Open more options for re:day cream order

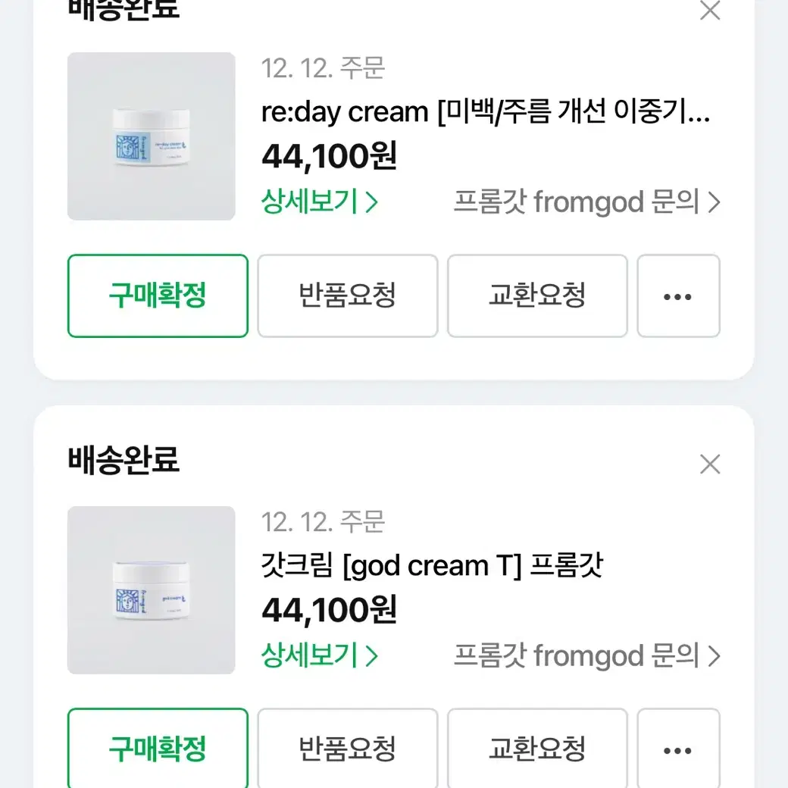(678, 296)
